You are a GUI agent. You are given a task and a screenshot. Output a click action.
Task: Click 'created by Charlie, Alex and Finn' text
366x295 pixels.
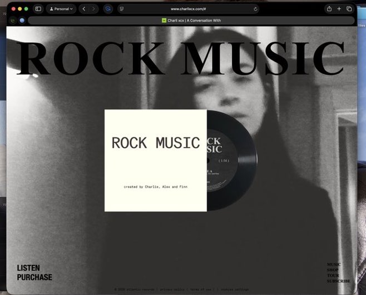(x=155, y=187)
